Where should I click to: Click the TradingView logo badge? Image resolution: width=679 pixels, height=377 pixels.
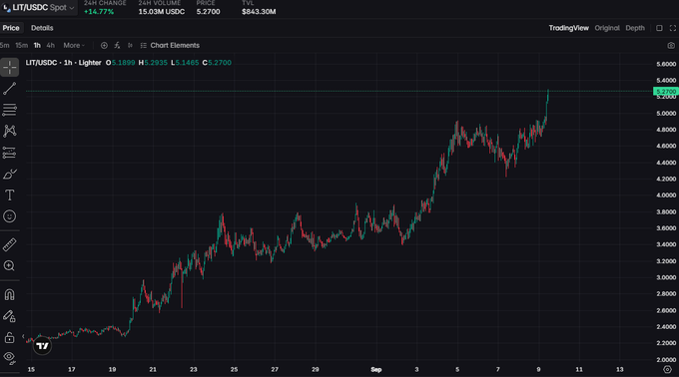[42, 346]
